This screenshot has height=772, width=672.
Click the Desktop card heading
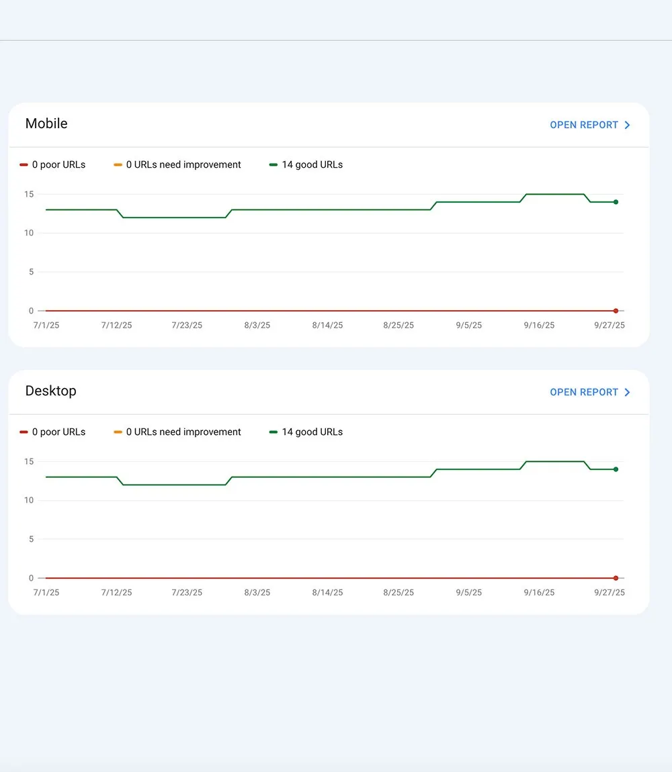coord(50,391)
